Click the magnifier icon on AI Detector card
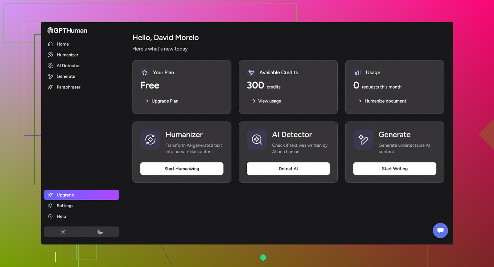Viewport: 494px width, 267px height. [257, 139]
